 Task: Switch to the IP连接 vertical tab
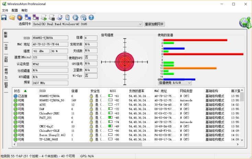coord(6,73)
